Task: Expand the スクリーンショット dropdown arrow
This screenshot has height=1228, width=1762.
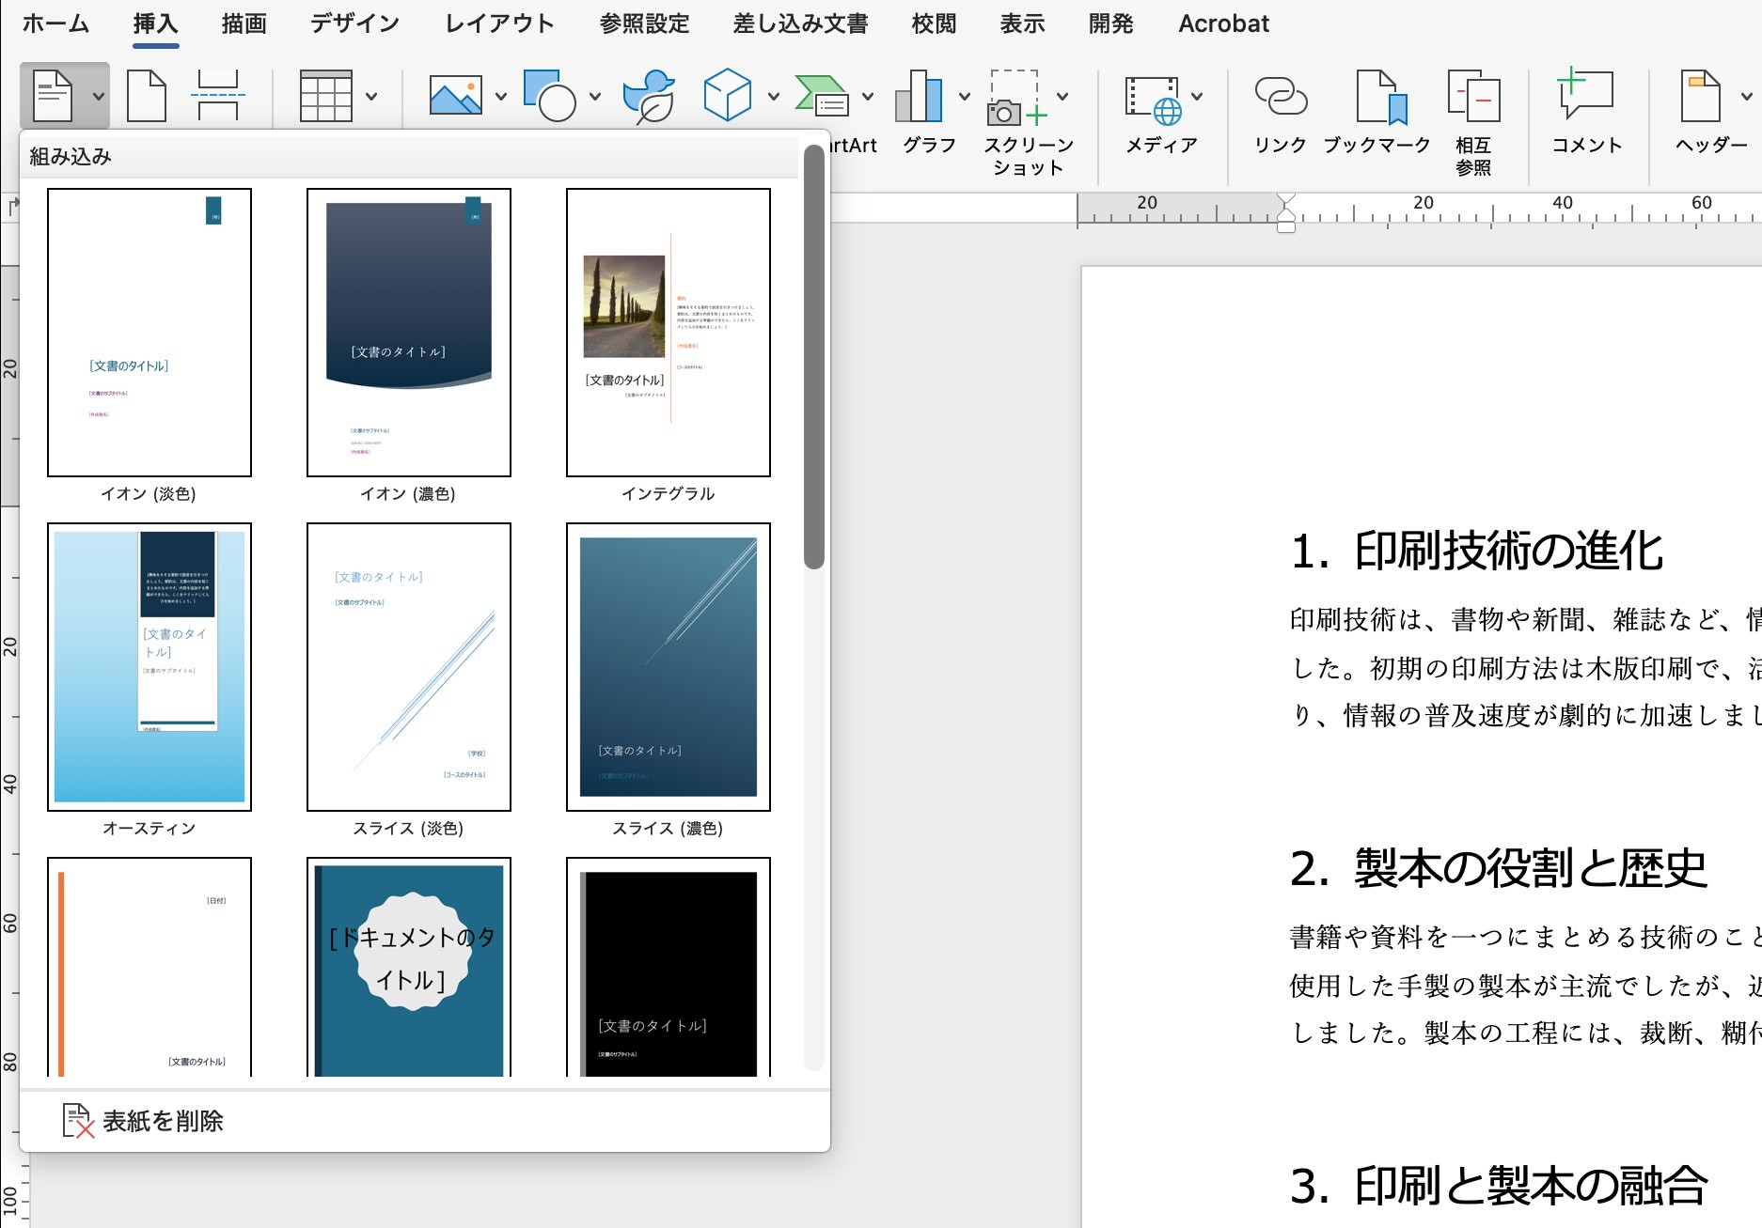Action: click(1062, 96)
